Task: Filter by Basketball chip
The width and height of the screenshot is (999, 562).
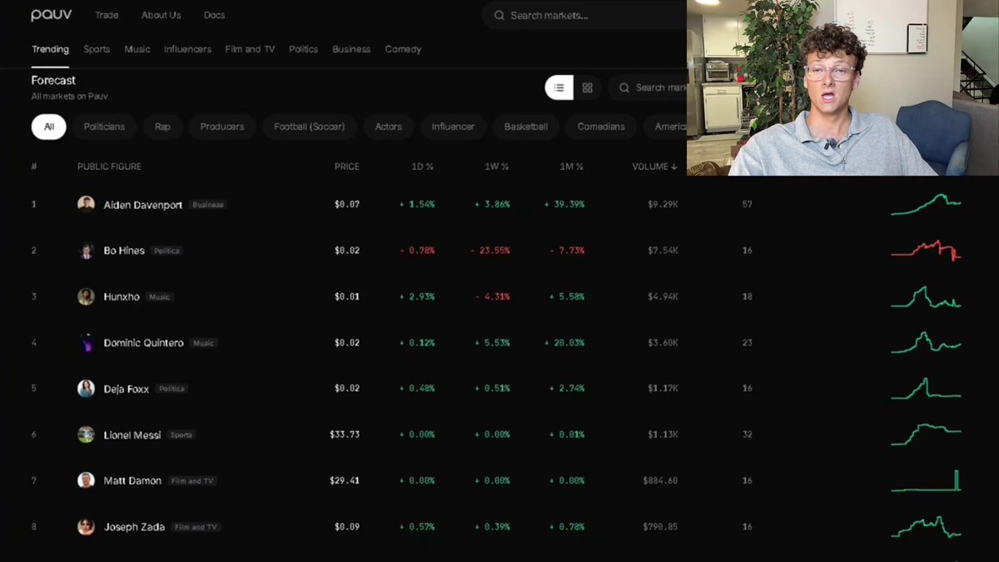Action: (x=526, y=127)
